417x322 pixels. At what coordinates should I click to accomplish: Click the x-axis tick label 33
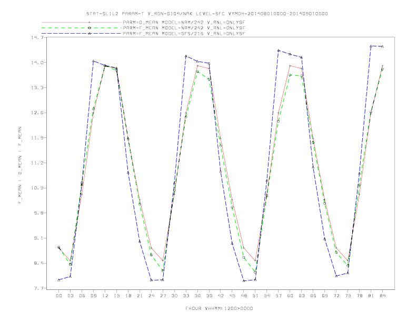point(186,296)
